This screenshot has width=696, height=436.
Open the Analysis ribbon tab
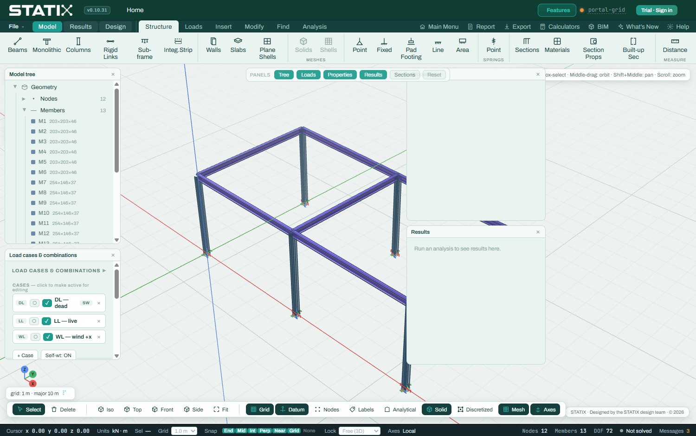click(x=315, y=27)
